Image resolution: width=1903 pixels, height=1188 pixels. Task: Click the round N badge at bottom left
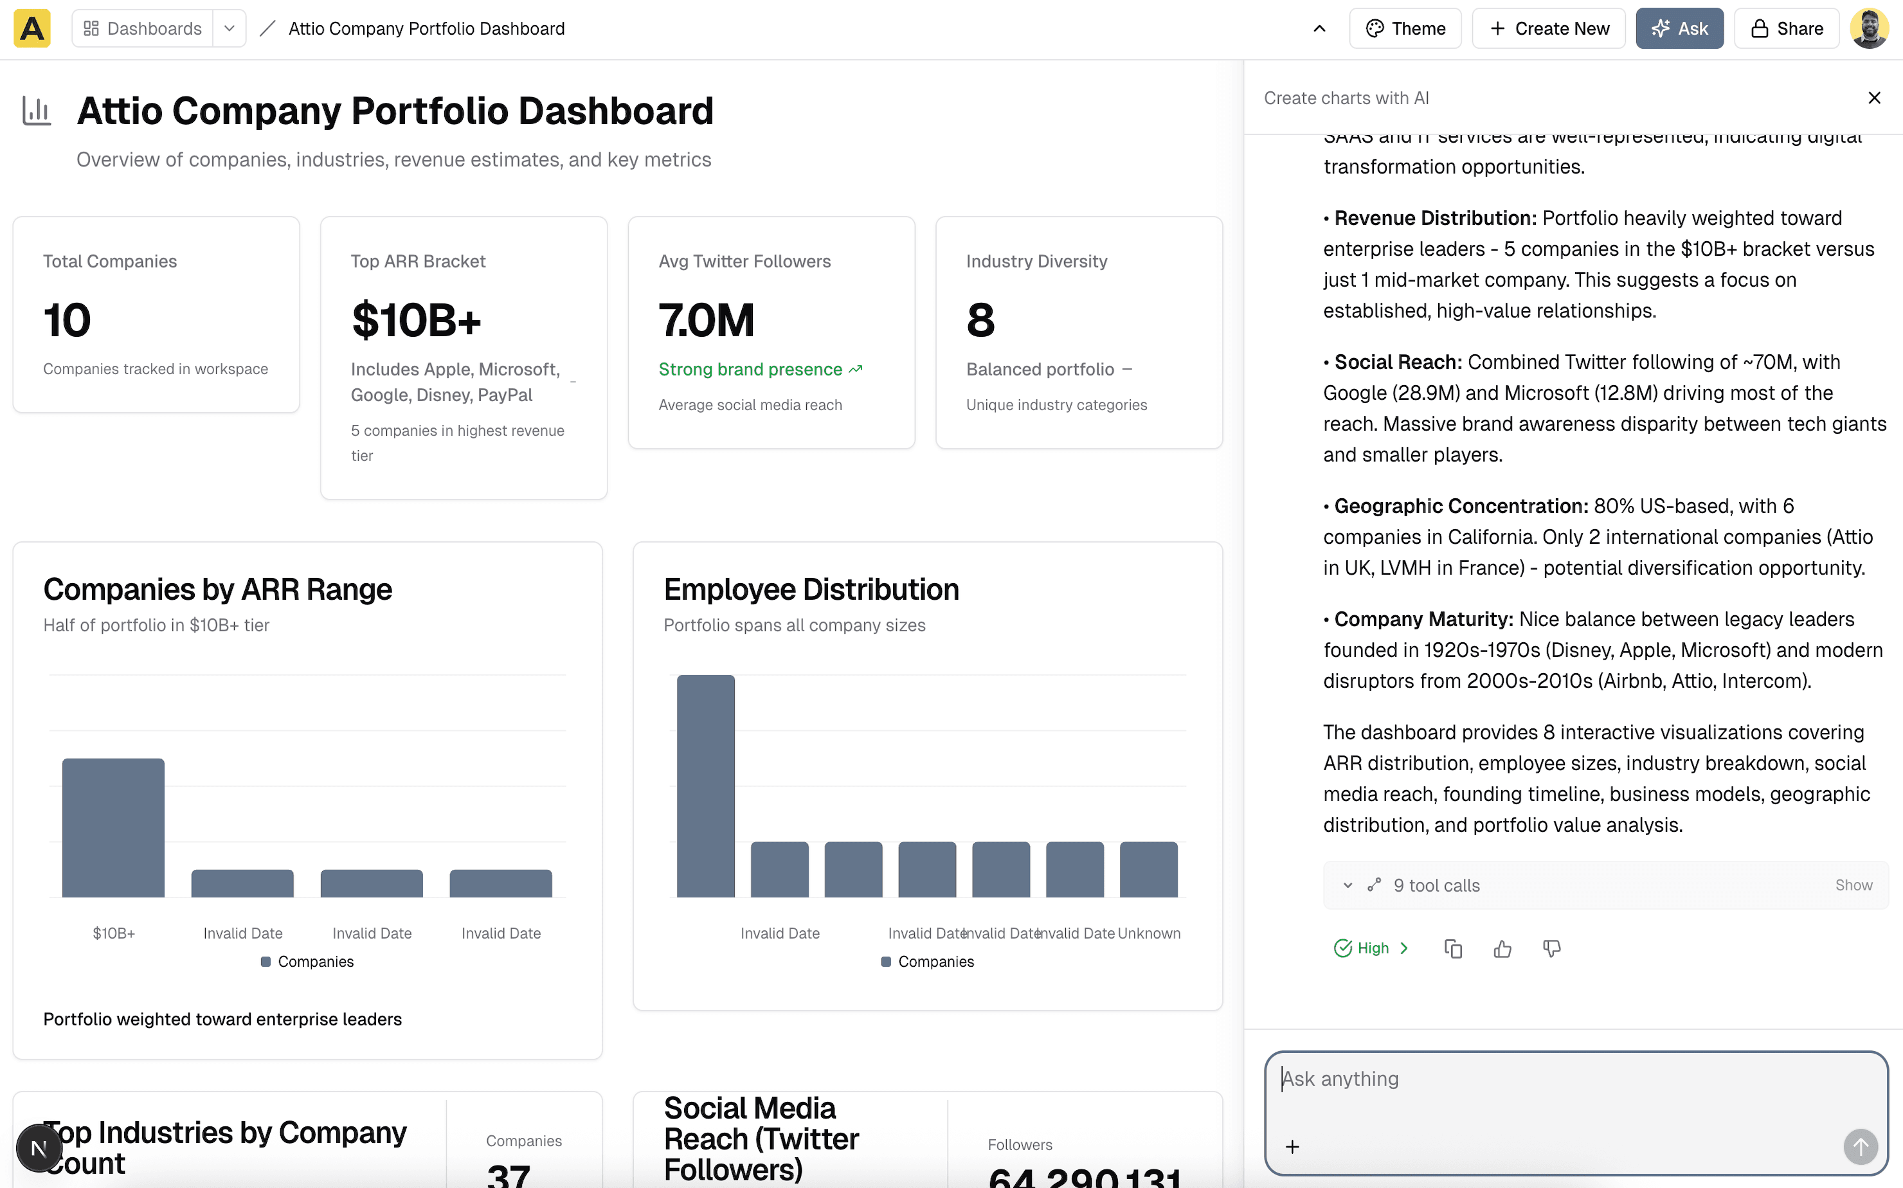39,1149
